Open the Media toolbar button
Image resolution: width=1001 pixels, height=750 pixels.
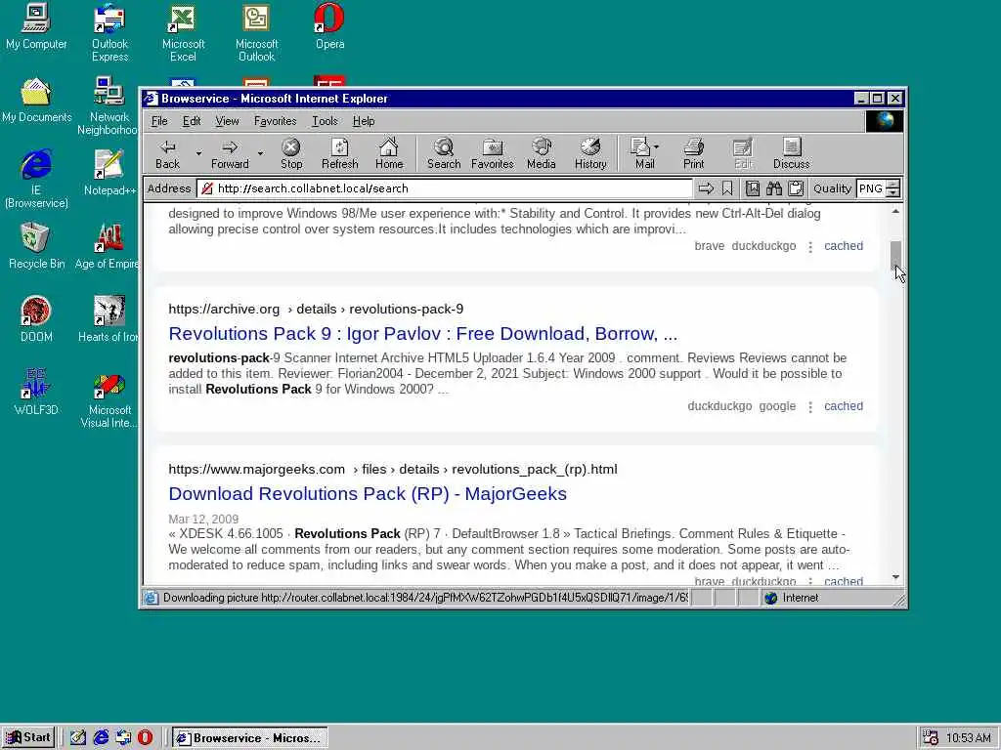(542, 153)
